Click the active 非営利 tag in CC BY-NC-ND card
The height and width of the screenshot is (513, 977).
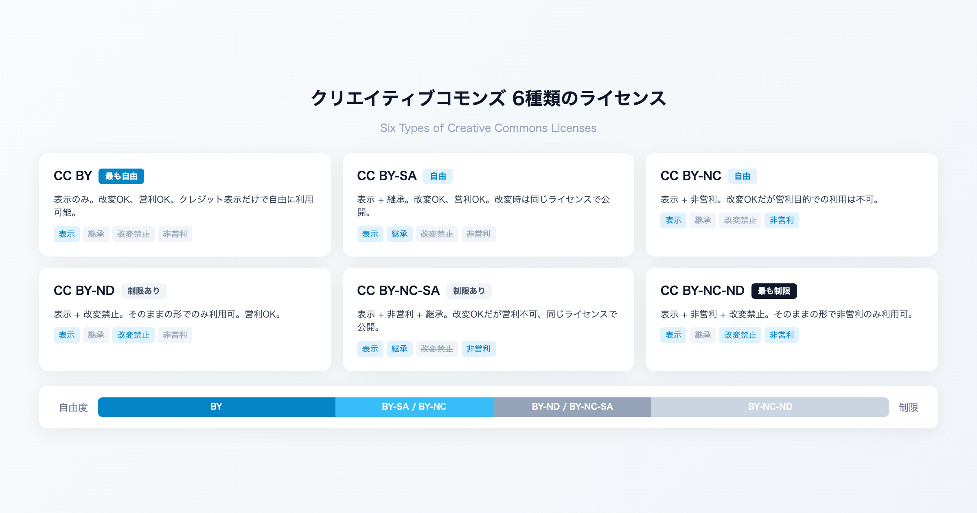(782, 335)
